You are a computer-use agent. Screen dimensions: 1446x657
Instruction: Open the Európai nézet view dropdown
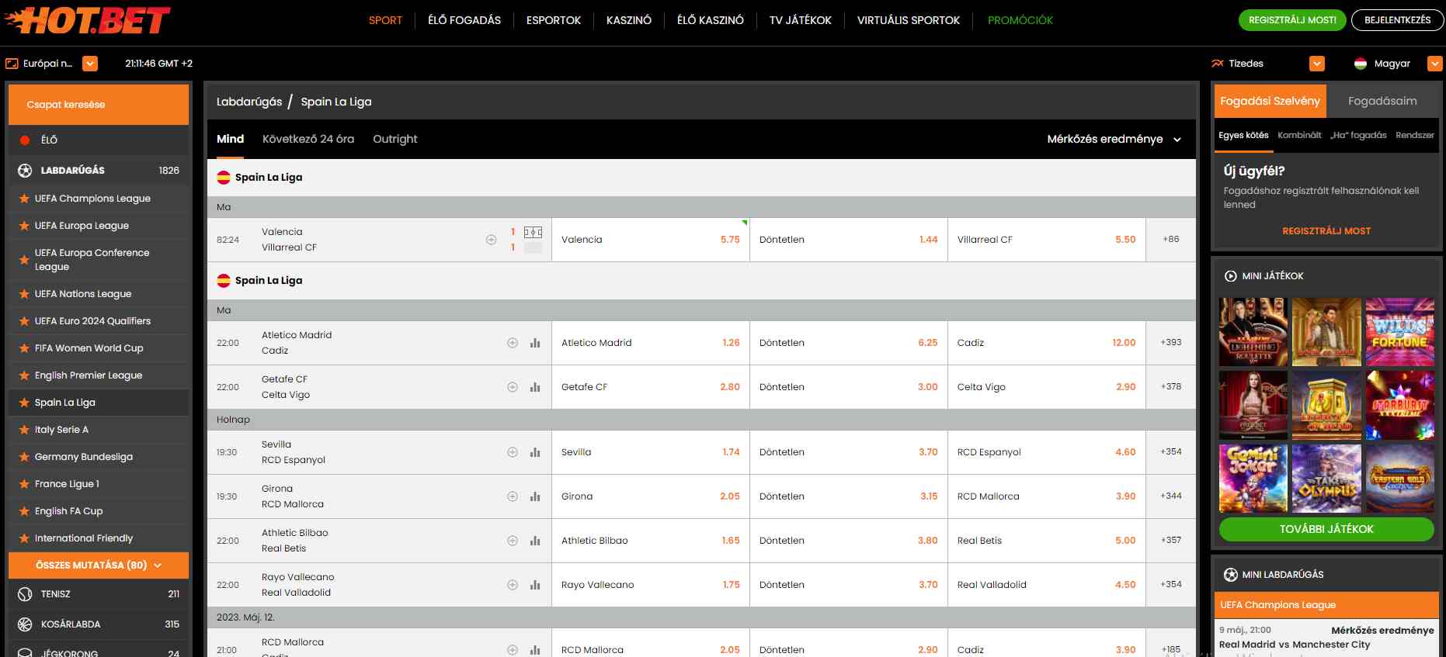[90, 64]
